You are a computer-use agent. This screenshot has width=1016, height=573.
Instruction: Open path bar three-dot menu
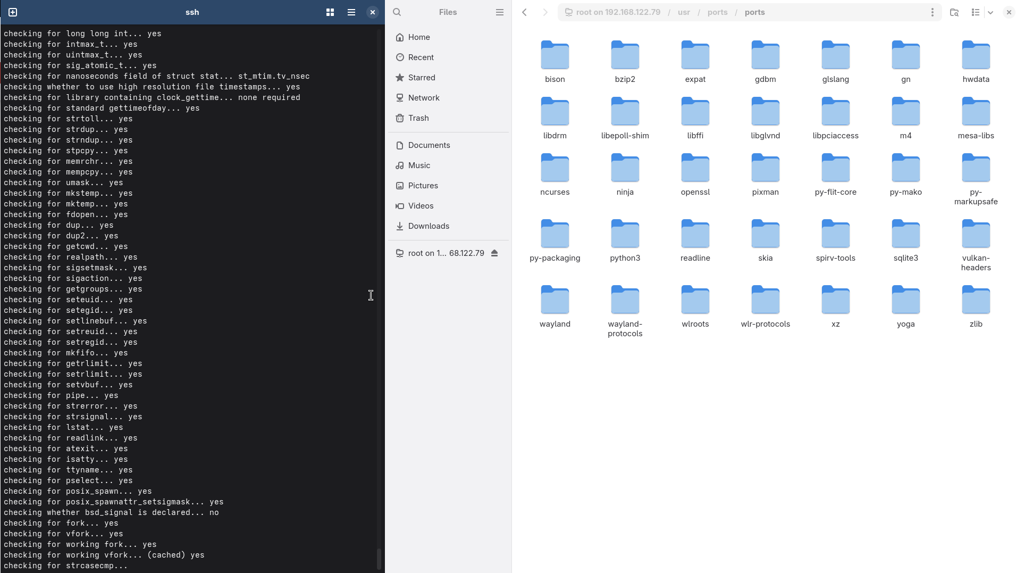932,12
